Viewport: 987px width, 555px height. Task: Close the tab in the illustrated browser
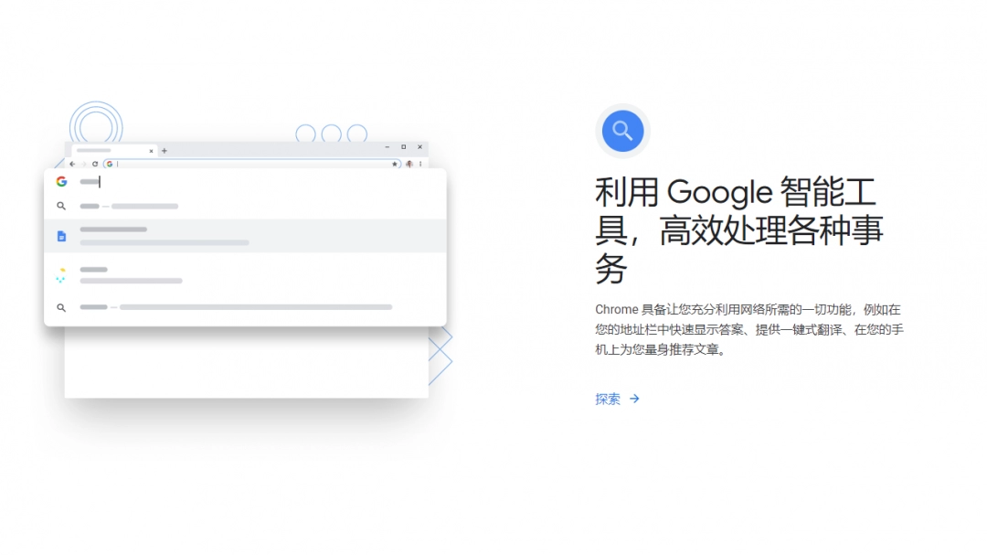click(x=151, y=151)
